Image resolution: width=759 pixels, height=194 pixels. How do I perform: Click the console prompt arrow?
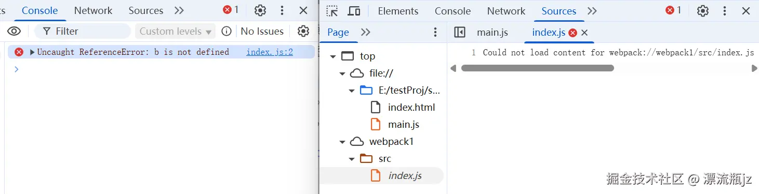point(16,69)
